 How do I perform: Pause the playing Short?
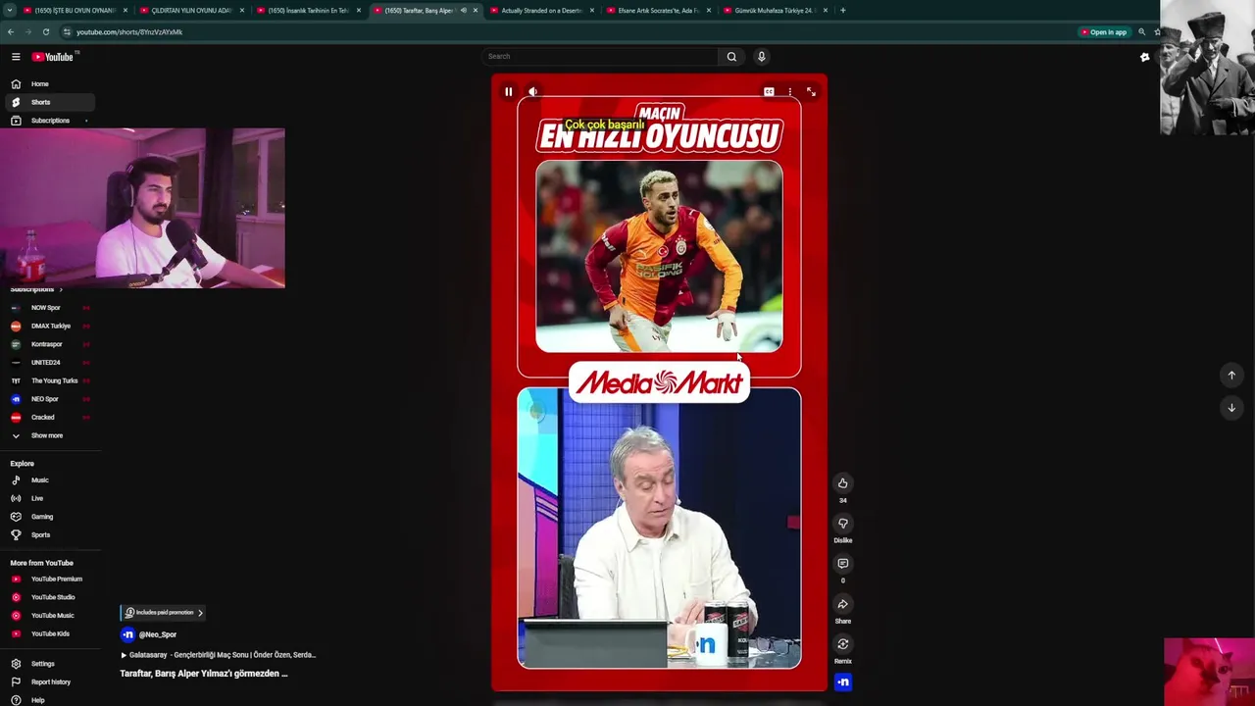[509, 92]
